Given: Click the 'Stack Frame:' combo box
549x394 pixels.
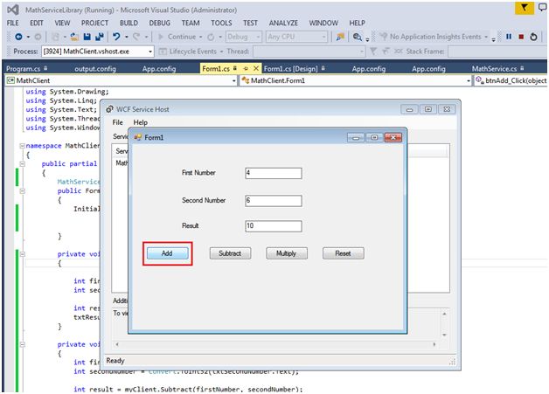Looking at the screenshot, I should coord(497,52).
